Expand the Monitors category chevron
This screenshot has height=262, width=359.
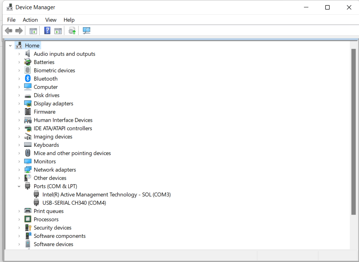click(x=19, y=162)
